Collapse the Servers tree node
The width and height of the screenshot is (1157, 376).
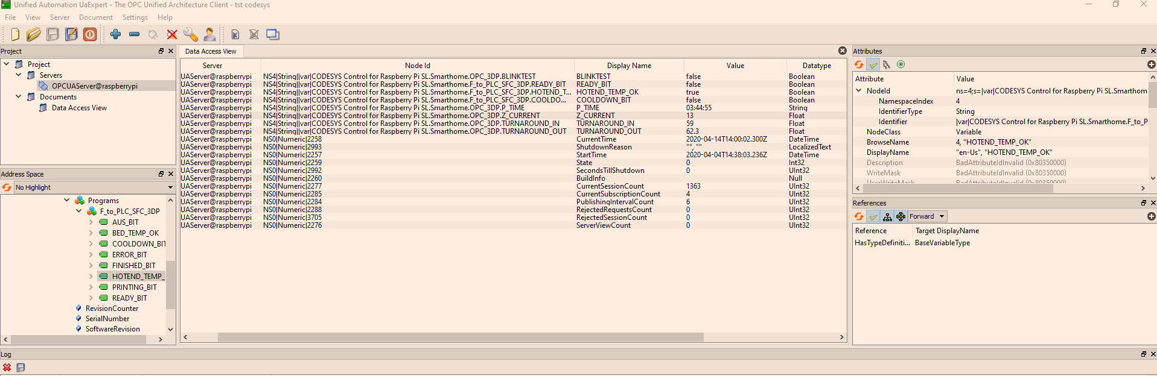coord(19,75)
